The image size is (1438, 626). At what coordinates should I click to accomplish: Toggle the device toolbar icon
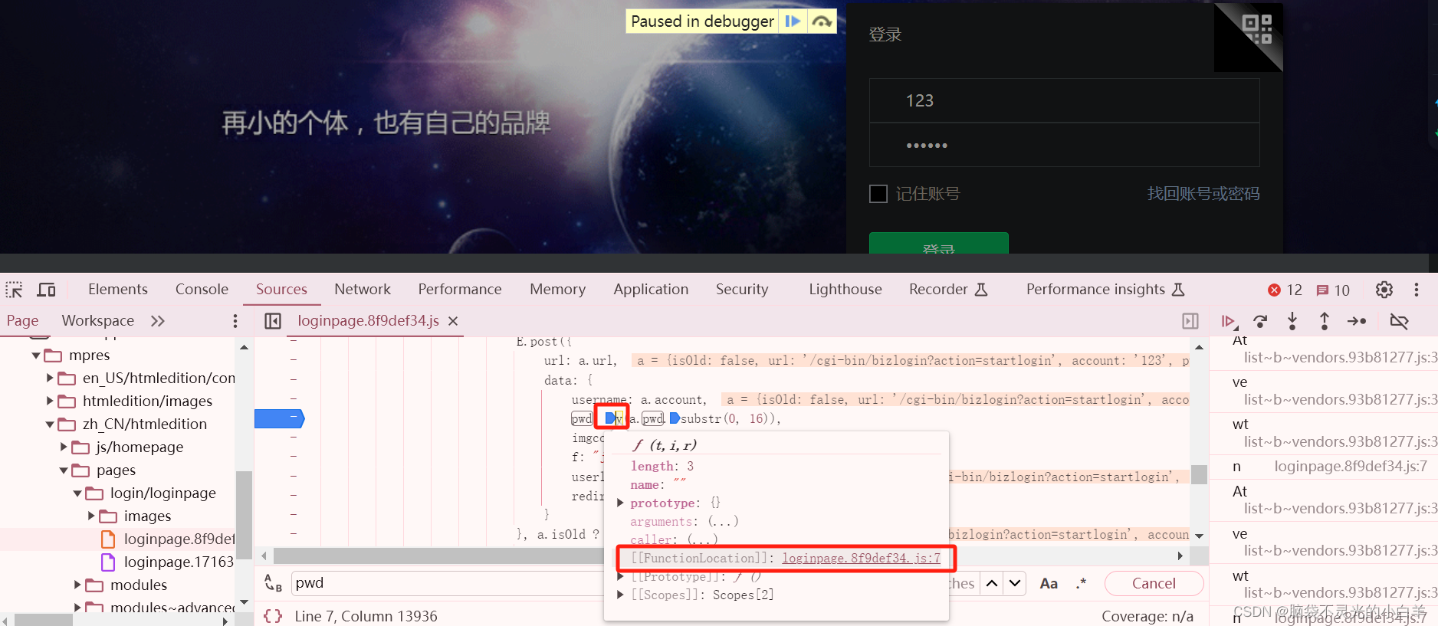coord(47,290)
